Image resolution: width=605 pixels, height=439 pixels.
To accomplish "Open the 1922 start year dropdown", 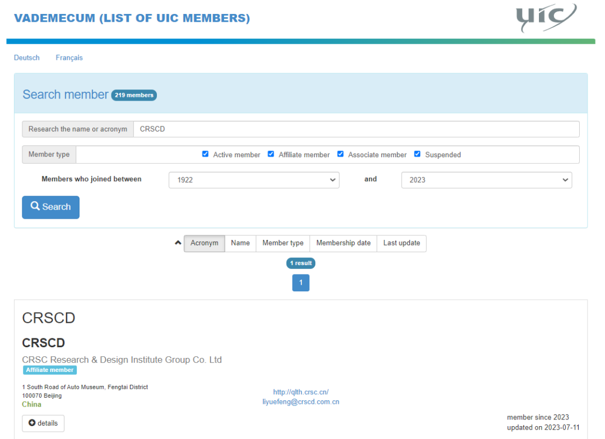I will pos(254,180).
